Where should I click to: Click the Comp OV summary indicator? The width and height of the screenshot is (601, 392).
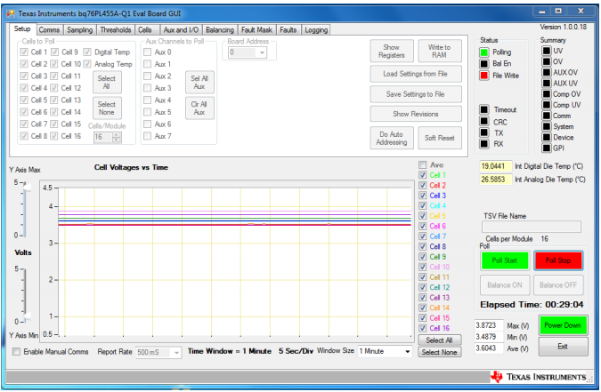547,94
